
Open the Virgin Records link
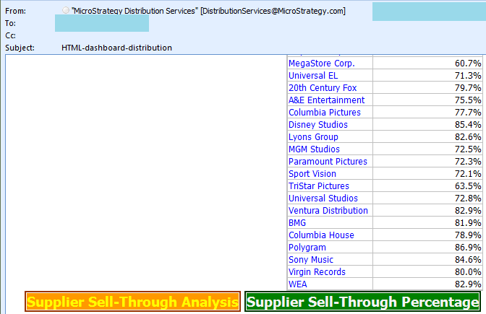pyautogui.click(x=317, y=272)
